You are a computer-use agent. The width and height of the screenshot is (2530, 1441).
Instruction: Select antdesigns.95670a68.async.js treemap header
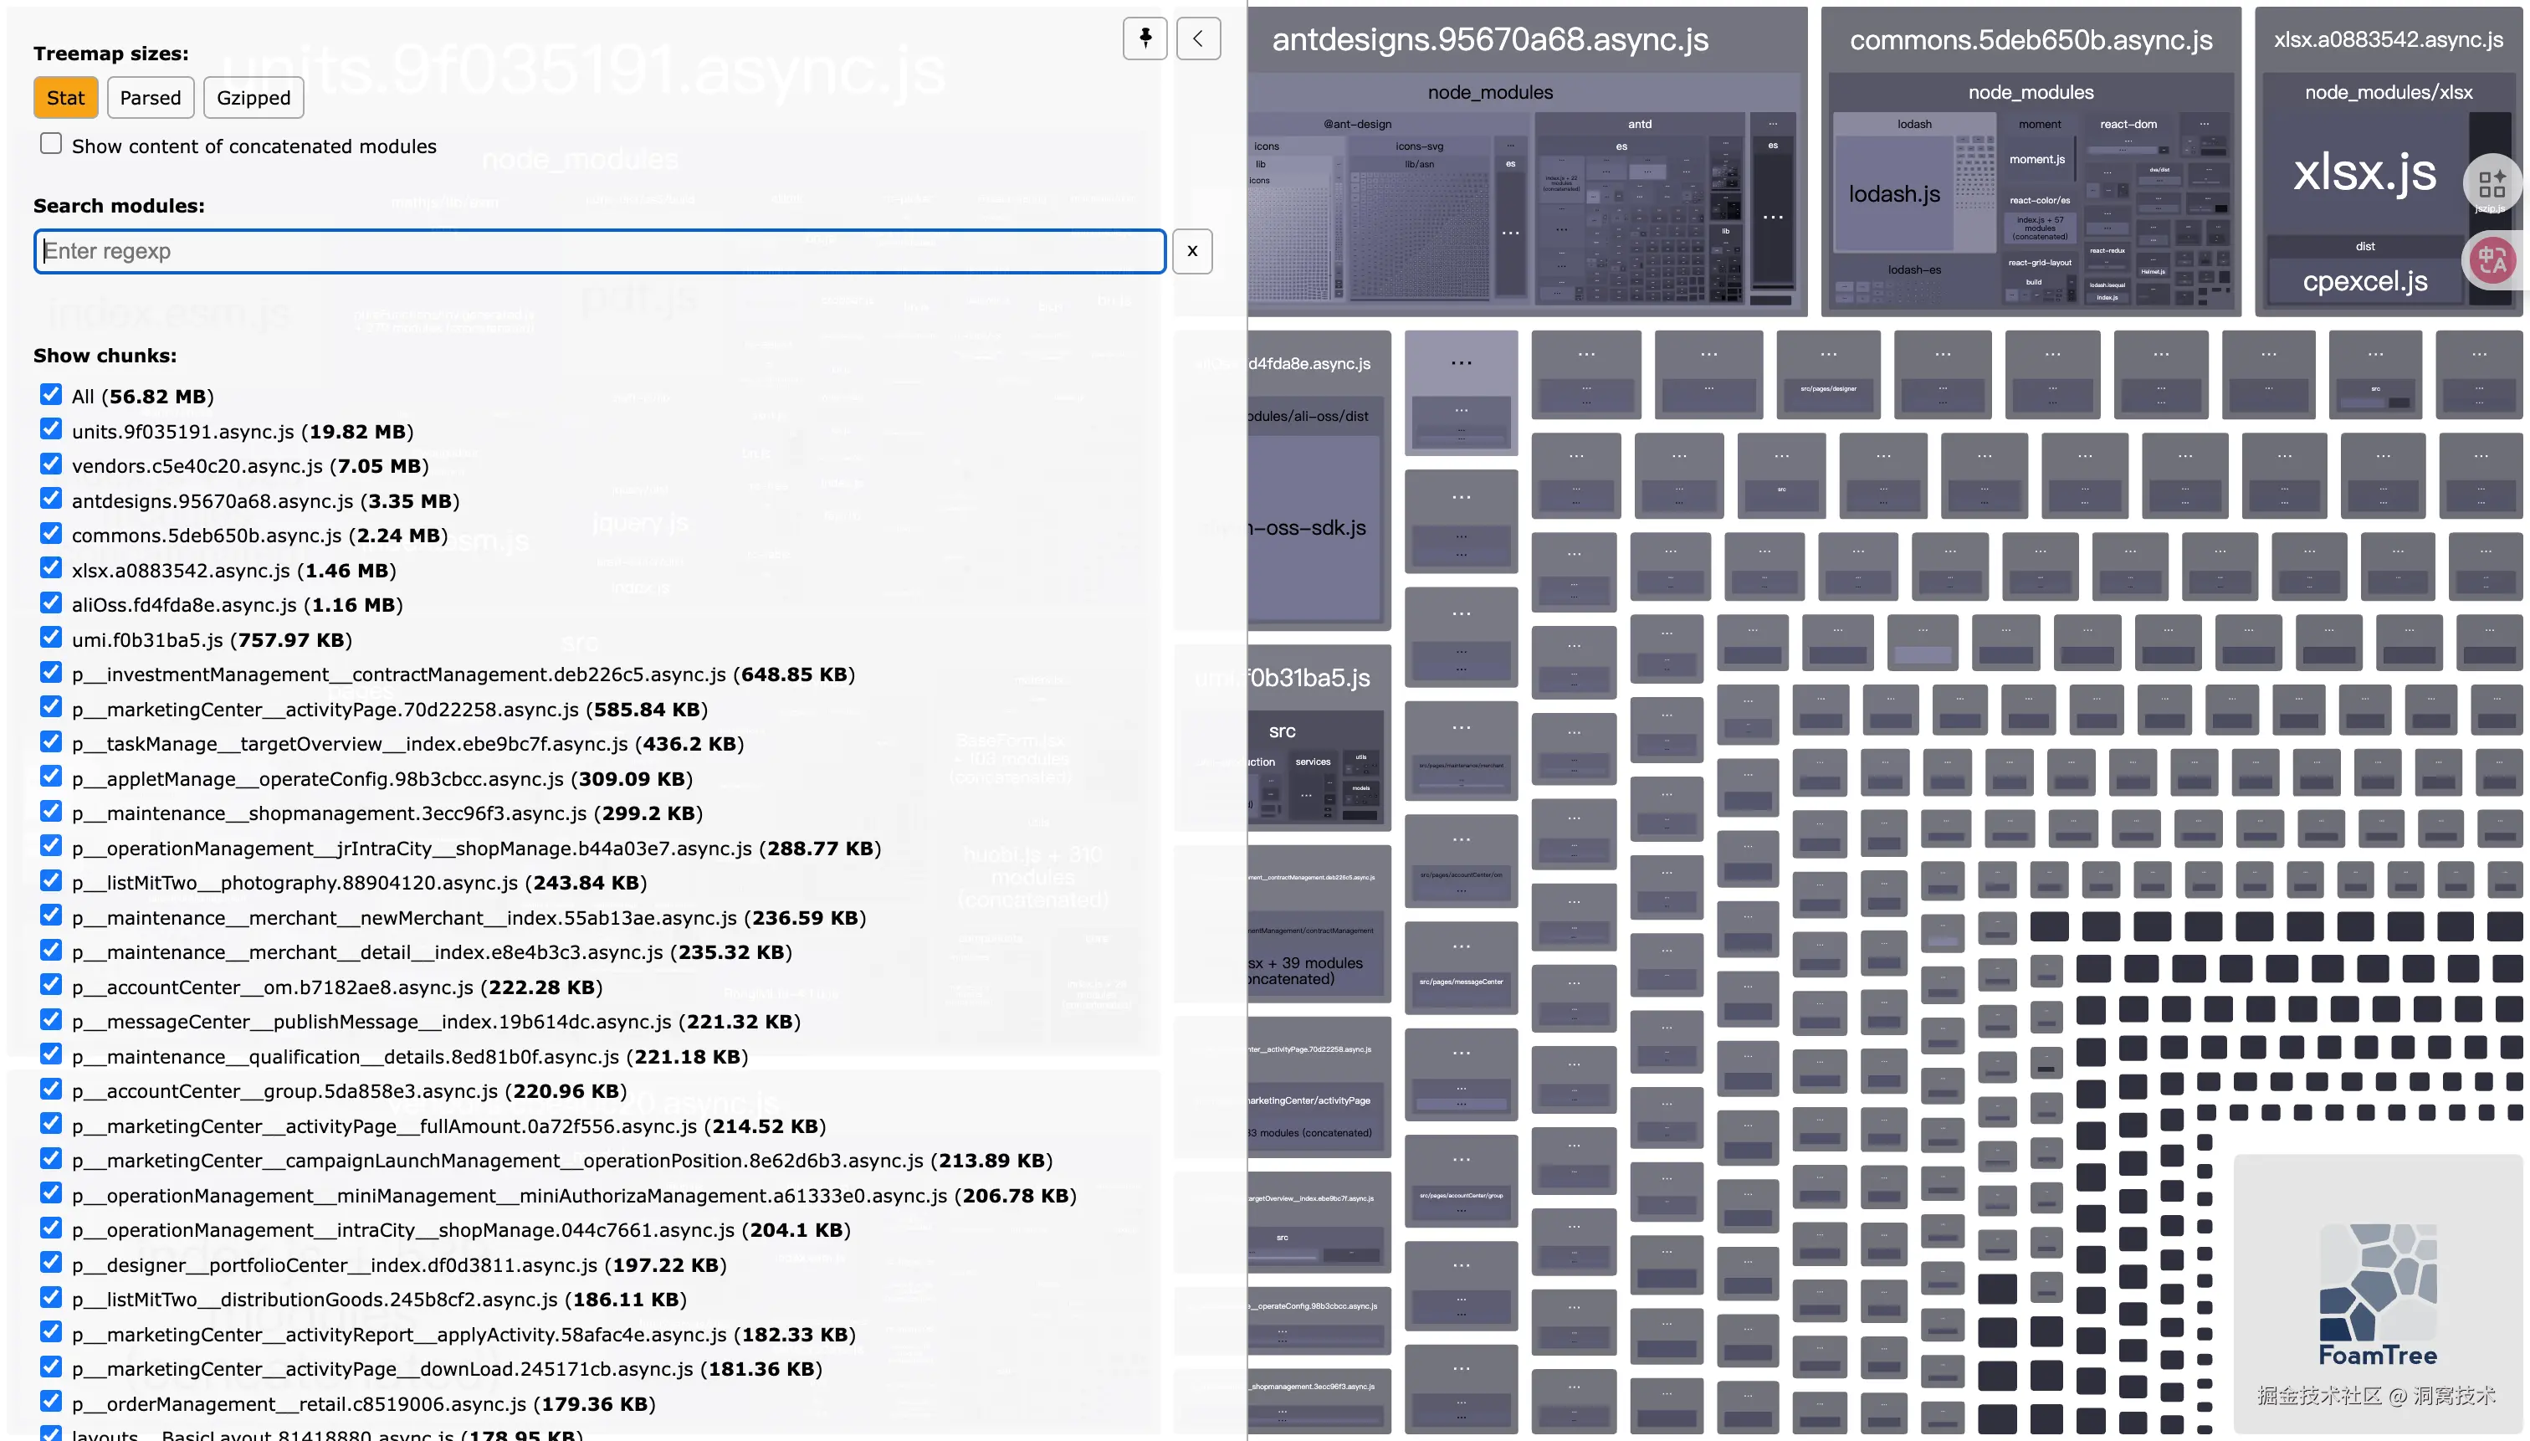[x=1489, y=39]
